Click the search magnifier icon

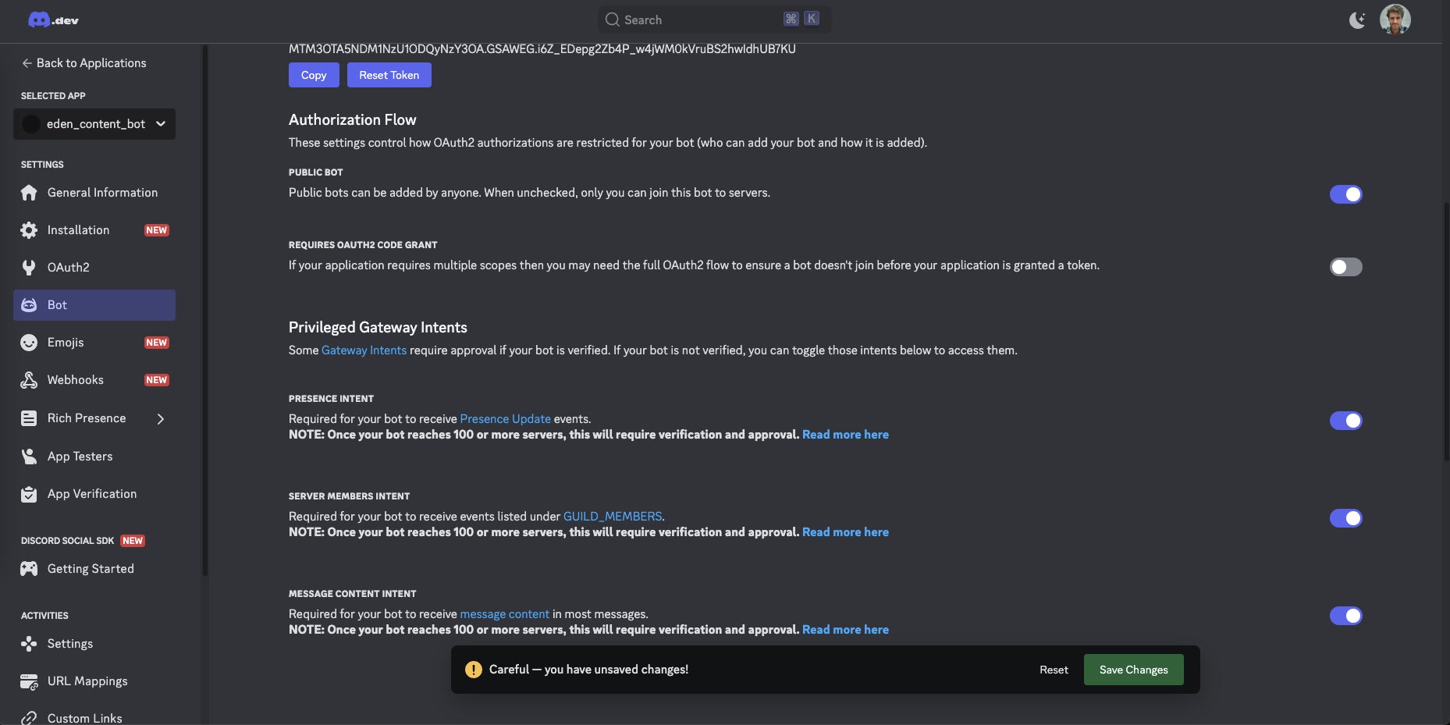pyautogui.click(x=613, y=20)
